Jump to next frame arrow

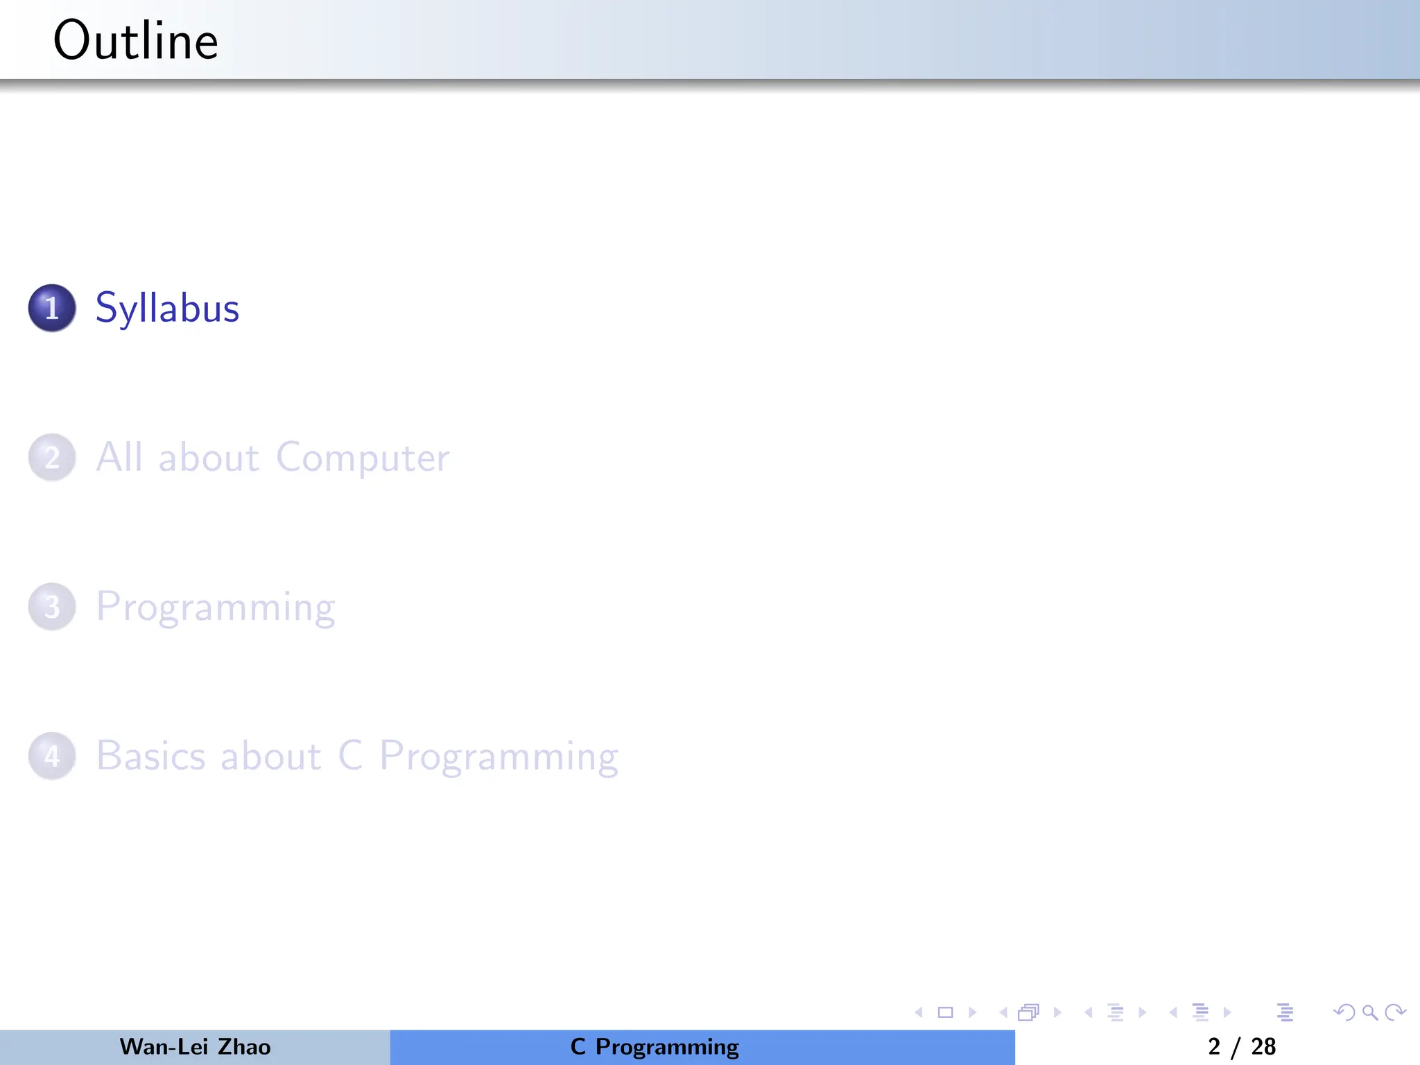1057,1012
